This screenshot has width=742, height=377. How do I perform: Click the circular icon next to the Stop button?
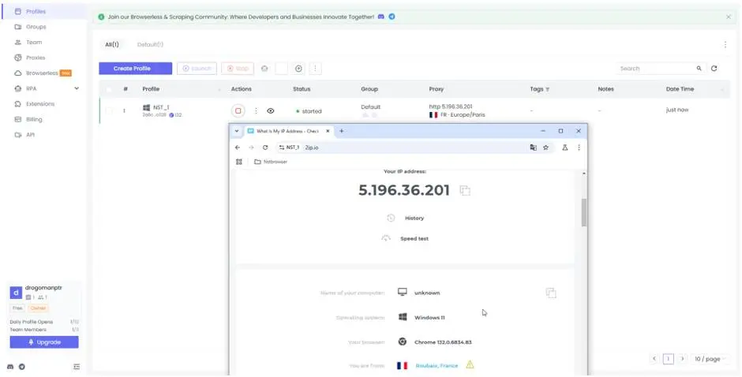coord(264,69)
